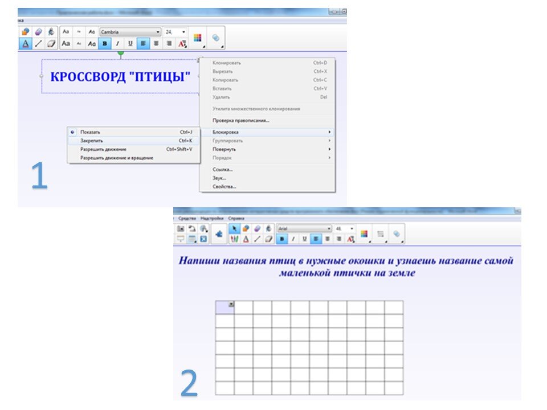The height and width of the screenshot is (410, 547).
Task: Click Клонировать in the context menu
Action: pyautogui.click(x=227, y=63)
